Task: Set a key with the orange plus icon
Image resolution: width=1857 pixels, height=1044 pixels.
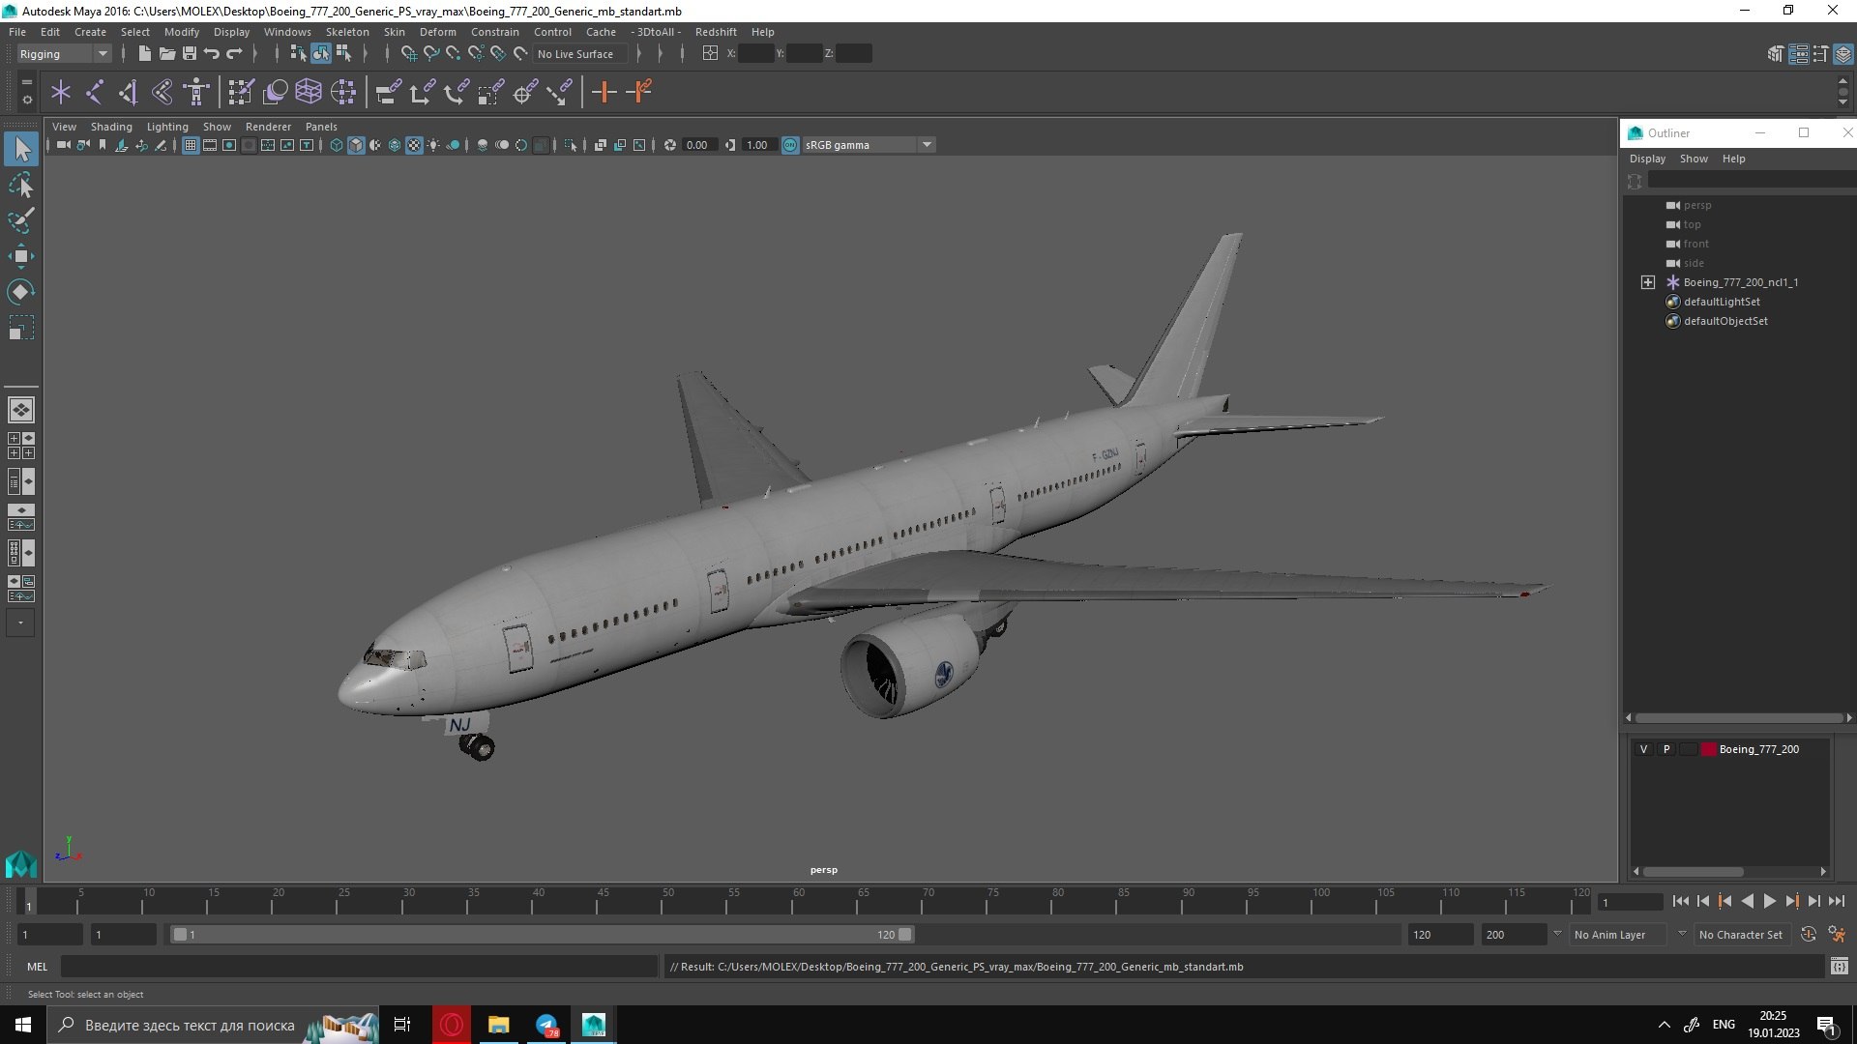Action: pos(604,92)
